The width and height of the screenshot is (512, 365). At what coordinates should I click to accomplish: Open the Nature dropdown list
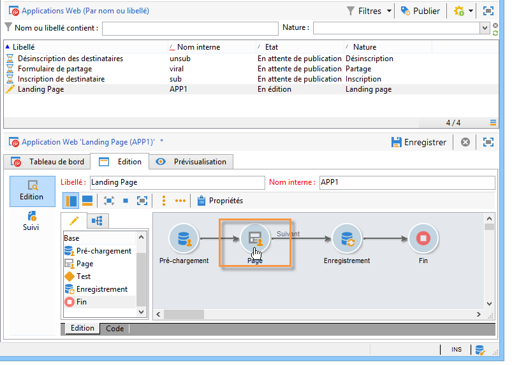coord(485,28)
